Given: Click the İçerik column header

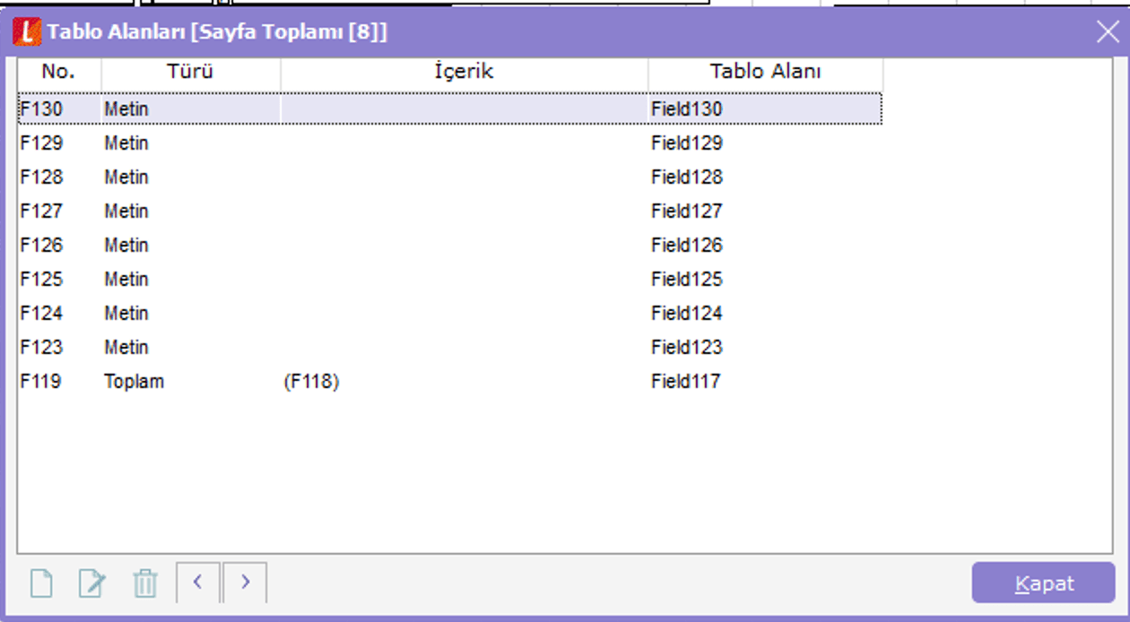Looking at the screenshot, I should tap(465, 72).
